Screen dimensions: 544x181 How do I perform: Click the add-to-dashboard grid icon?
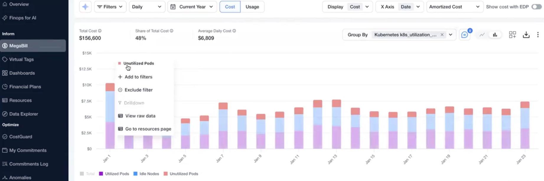(x=512, y=35)
